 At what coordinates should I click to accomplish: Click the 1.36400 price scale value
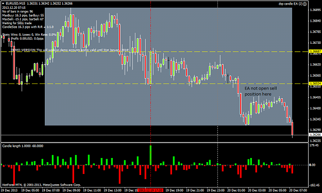pos(315,108)
